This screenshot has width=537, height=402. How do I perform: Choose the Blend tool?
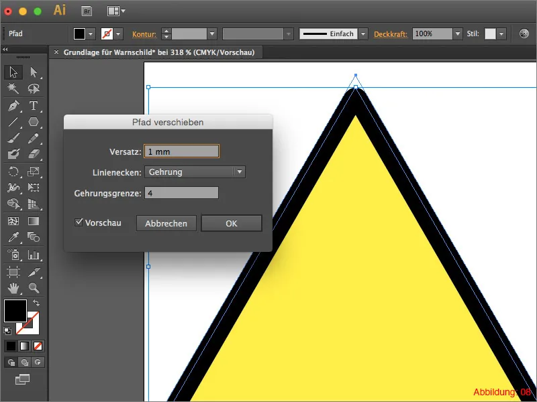click(x=33, y=237)
